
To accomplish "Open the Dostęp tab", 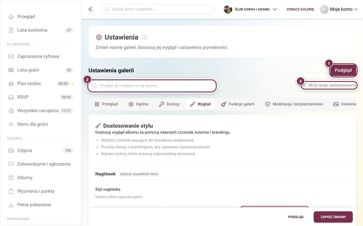I will point(169,104).
